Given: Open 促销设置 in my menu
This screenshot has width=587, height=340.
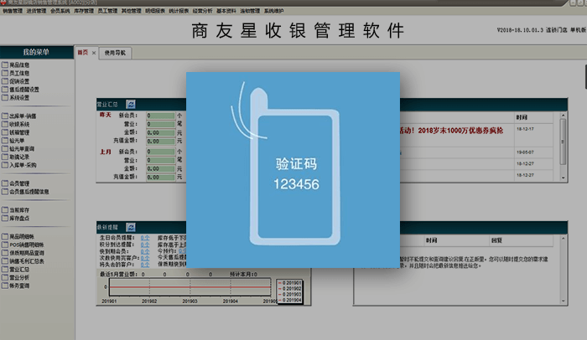Looking at the screenshot, I should [x=15, y=81].
